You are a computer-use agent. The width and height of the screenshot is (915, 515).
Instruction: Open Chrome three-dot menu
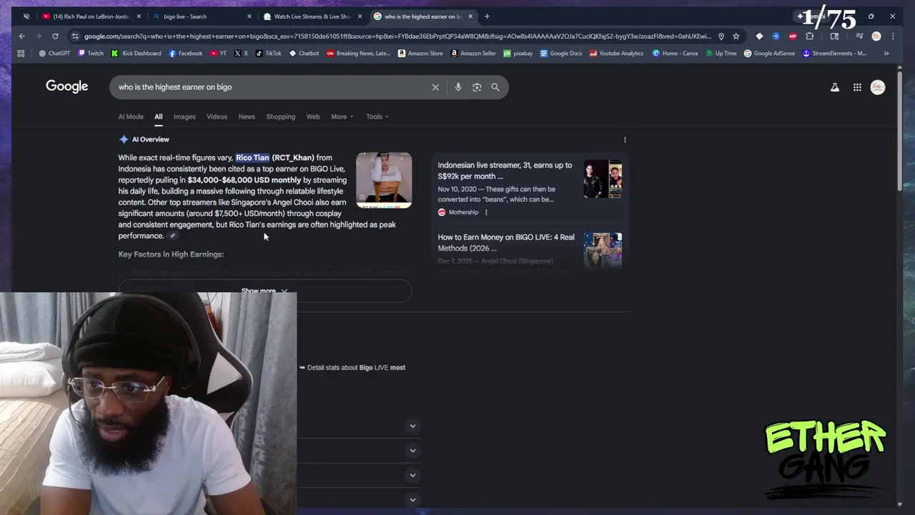point(893,36)
